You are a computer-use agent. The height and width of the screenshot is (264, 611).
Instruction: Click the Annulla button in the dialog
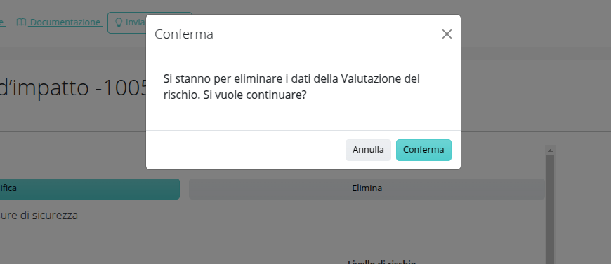tap(368, 150)
